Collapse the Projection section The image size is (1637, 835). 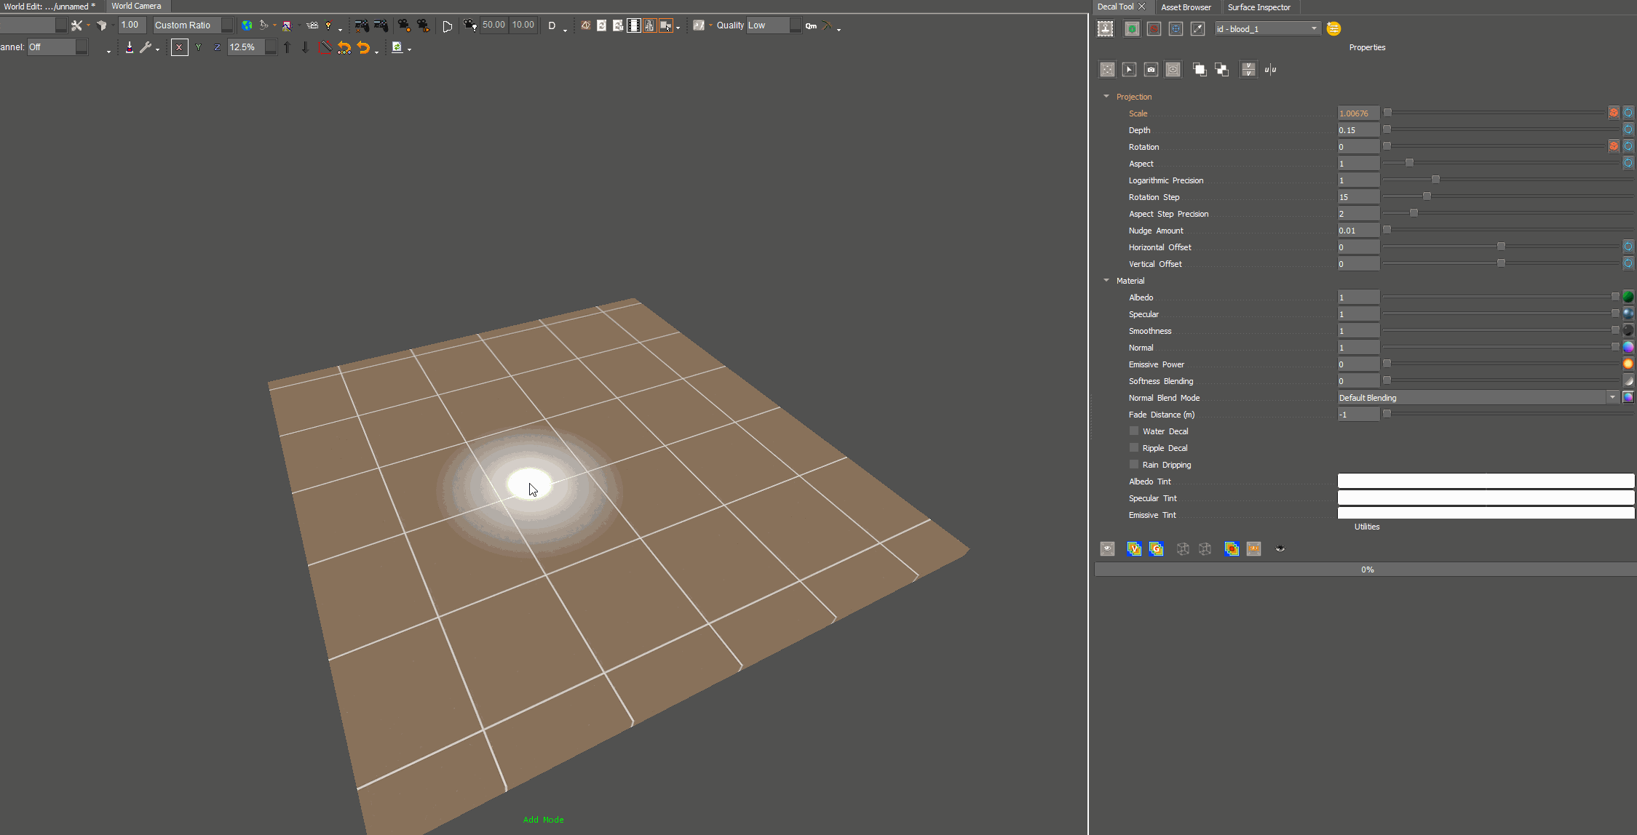coord(1106,97)
